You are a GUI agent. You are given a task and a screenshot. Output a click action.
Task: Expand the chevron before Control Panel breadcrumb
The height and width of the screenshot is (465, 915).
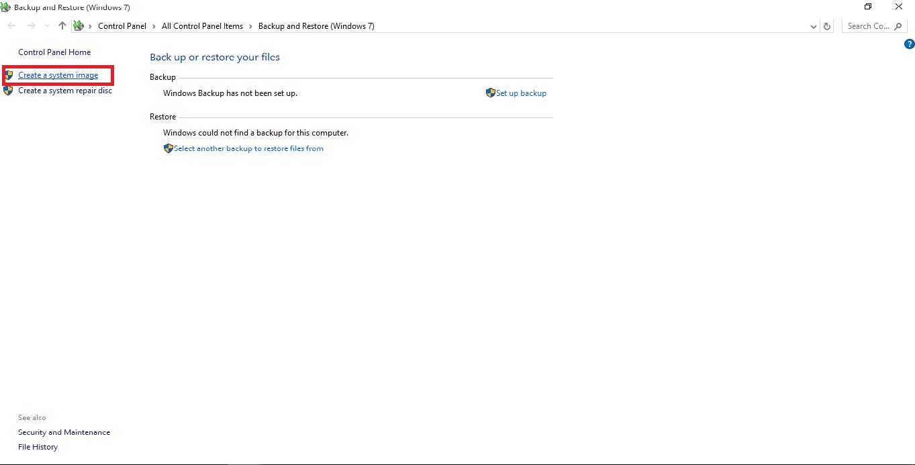pos(90,26)
